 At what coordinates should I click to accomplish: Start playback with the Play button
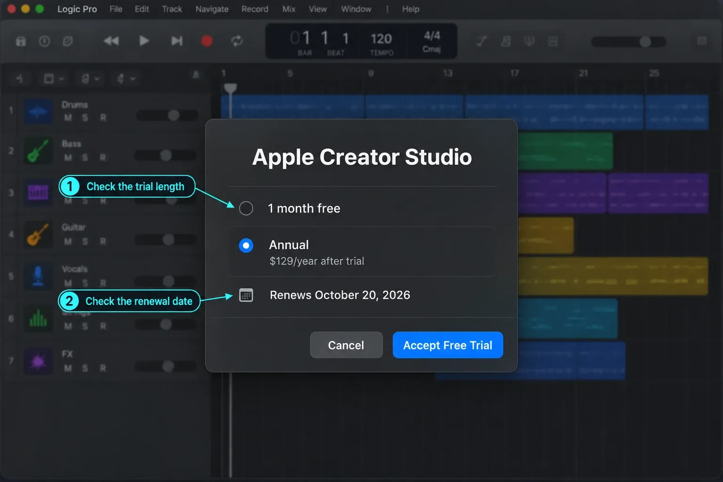pyautogui.click(x=144, y=41)
